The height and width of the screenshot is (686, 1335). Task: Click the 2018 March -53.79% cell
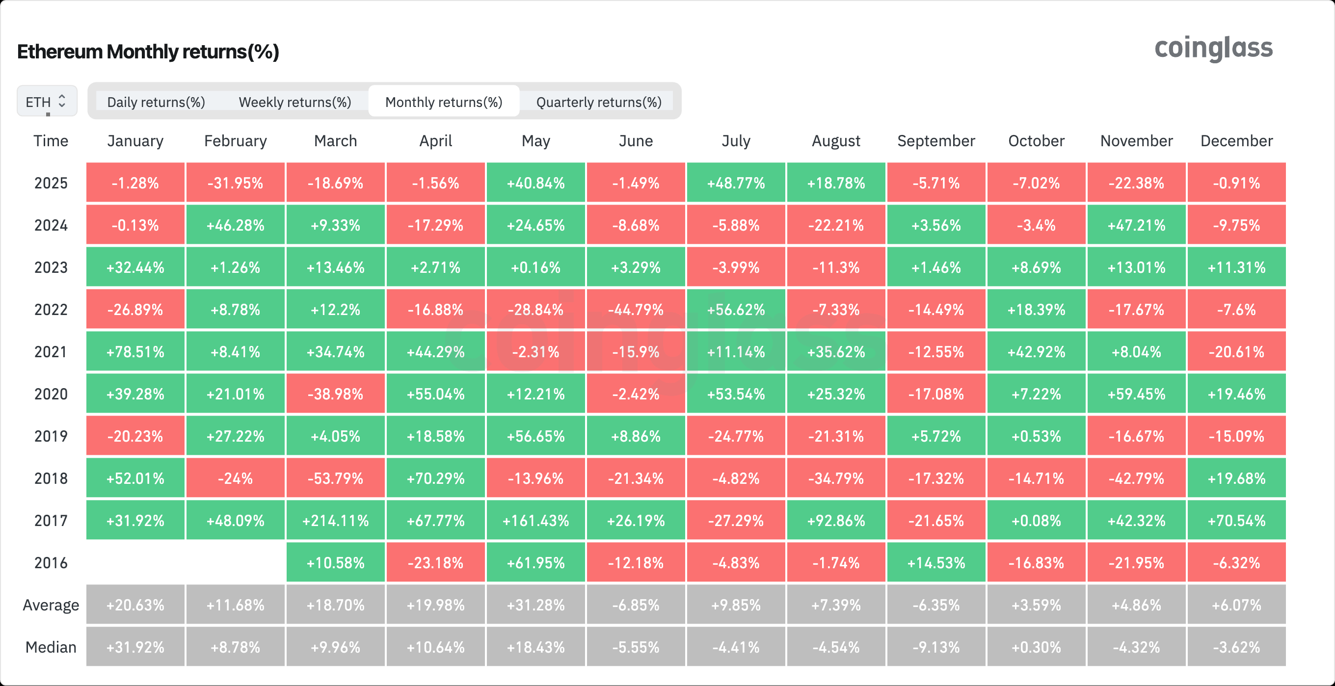(x=335, y=478)
